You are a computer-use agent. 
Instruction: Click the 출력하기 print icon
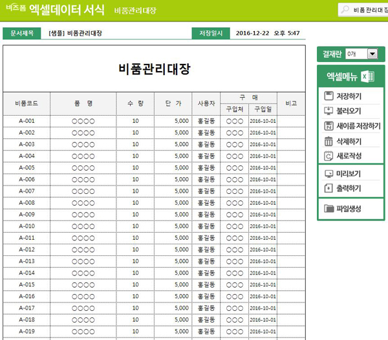tap(329, 188)
